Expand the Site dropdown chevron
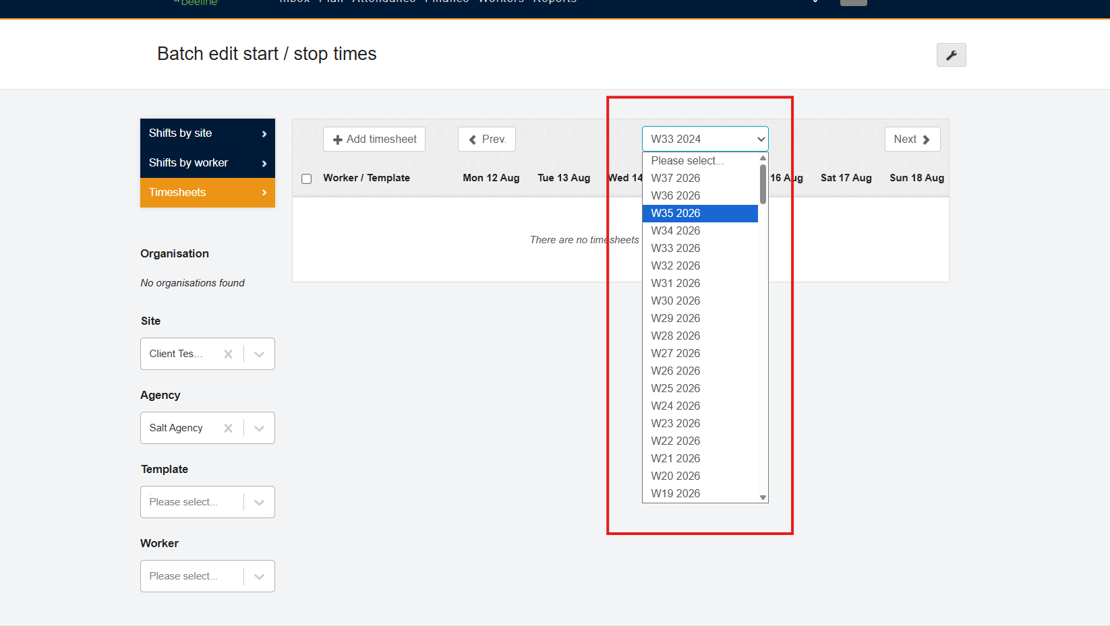 (x=259, y=354)
